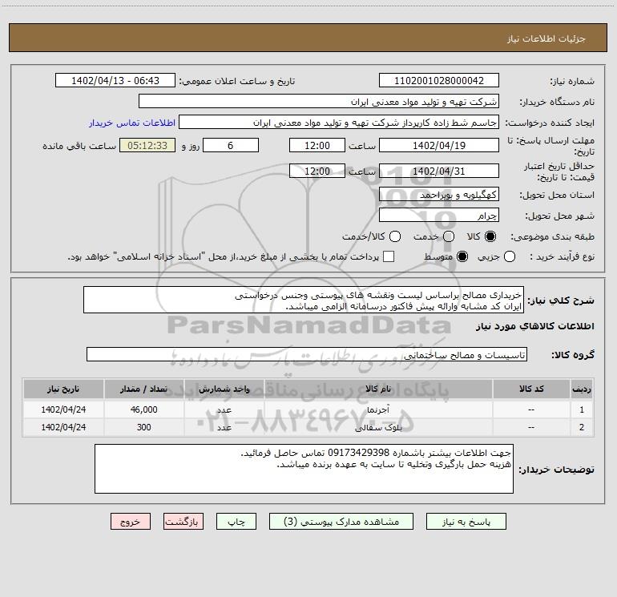Screen dimensions: 617x597
Task: Click the گروه کالا field تاسیسات و مصالح ساختمانی
Action: pos(307,354)
